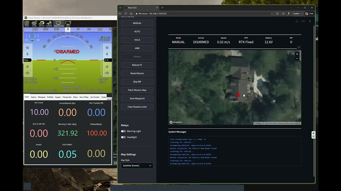Image resolution: width=341 pixels, height=191 pixels.
Task: Open the browser extensions icon
Action: [277, 14]
